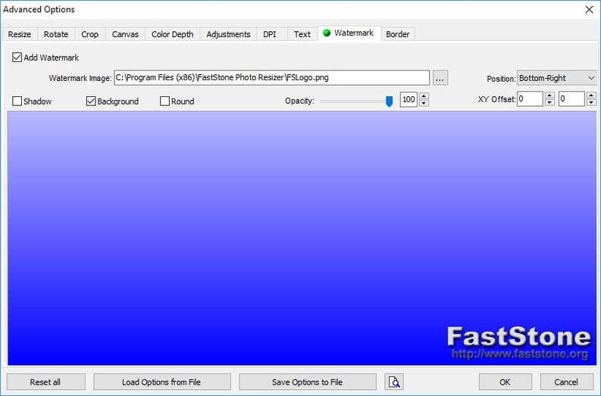
Task: Click the Reset all button
Action: pyautogui.click(x=45, y=382)
